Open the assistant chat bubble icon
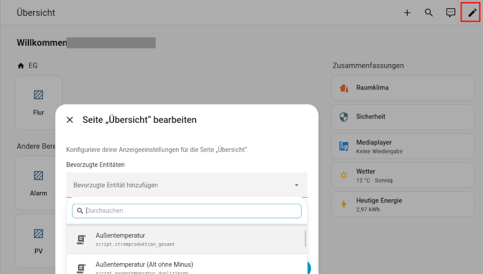Image resolution: width=483 pixels, height=274 pixels. (450, 13)
